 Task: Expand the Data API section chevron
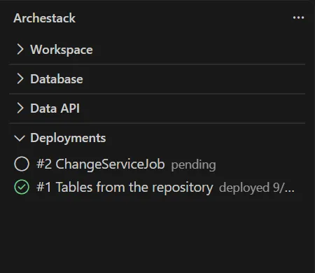click(20, 108)
